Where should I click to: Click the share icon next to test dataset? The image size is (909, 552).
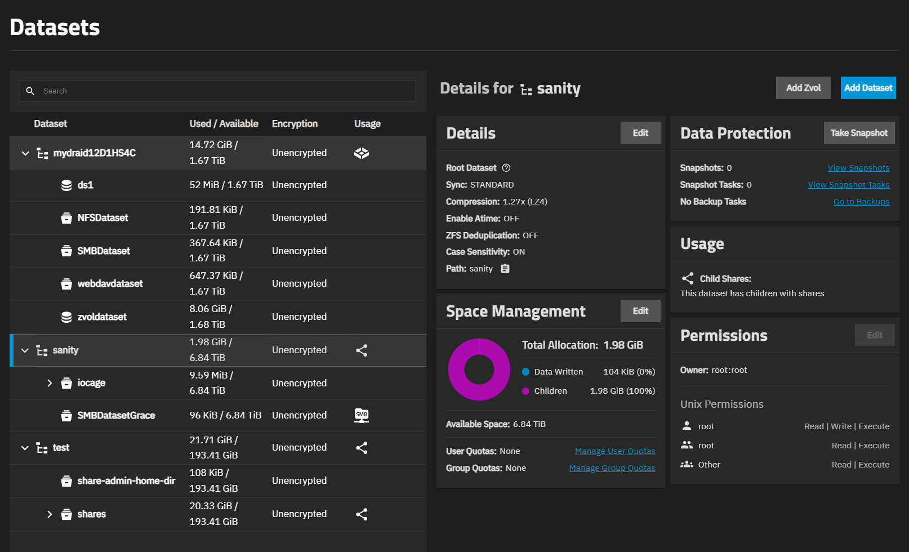tap(361, 448)
